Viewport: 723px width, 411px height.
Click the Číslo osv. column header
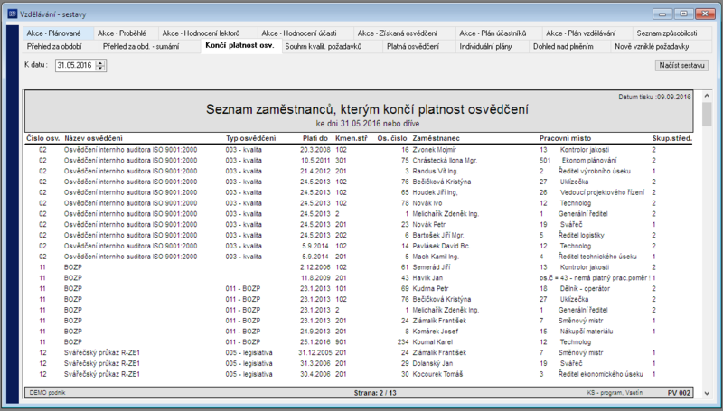tap(42, 138)
